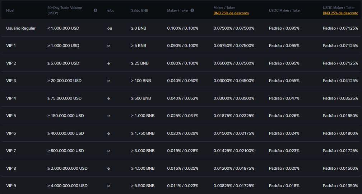Select the VIP 5 level label

pos(11,116)
